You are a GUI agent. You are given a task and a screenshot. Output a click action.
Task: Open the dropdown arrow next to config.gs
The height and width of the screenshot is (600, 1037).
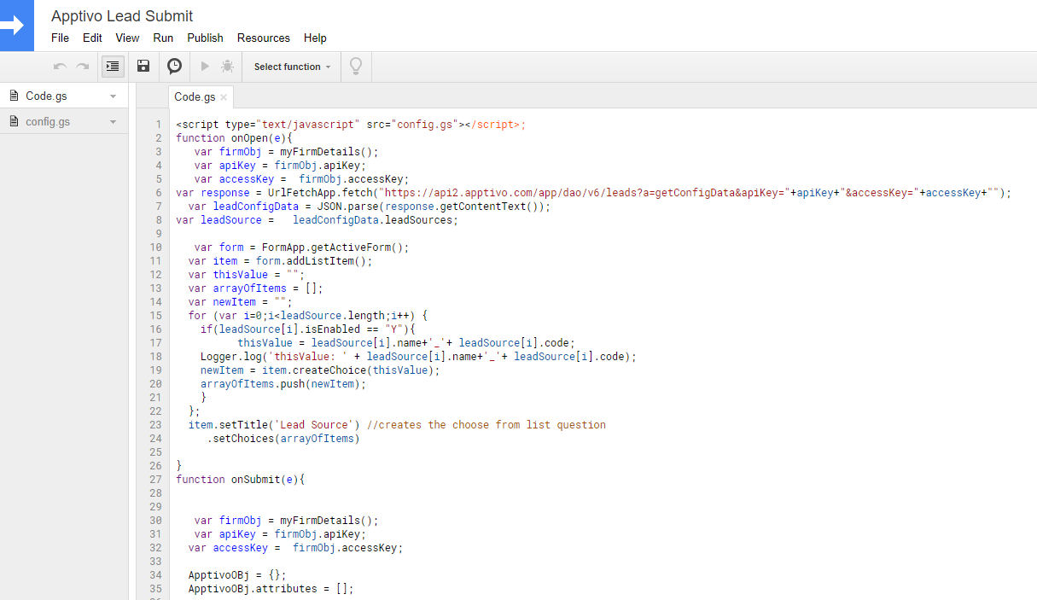tap(113, 120)
